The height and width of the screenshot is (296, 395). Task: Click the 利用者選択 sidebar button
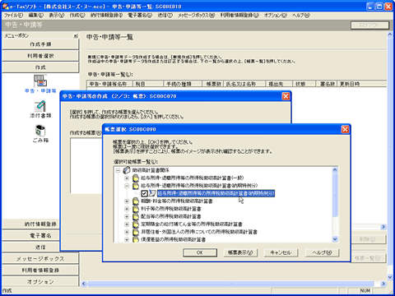coord(40,56)
